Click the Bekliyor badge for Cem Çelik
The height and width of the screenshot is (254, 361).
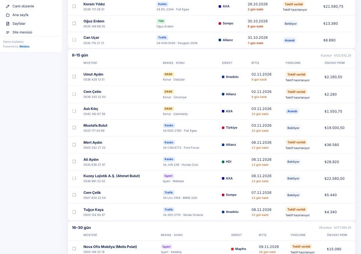[x=293, y=195]
